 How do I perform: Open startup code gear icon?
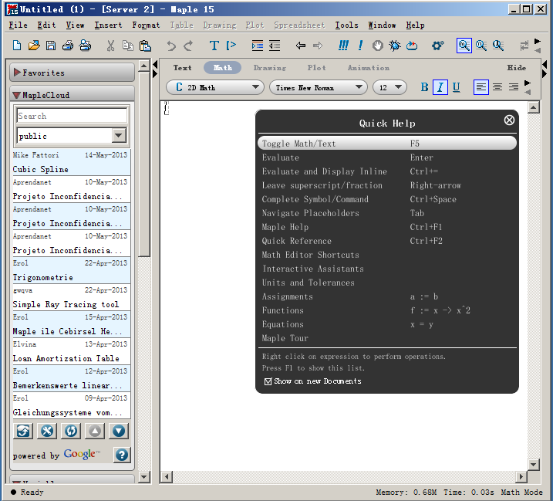[x=437, y=46]
